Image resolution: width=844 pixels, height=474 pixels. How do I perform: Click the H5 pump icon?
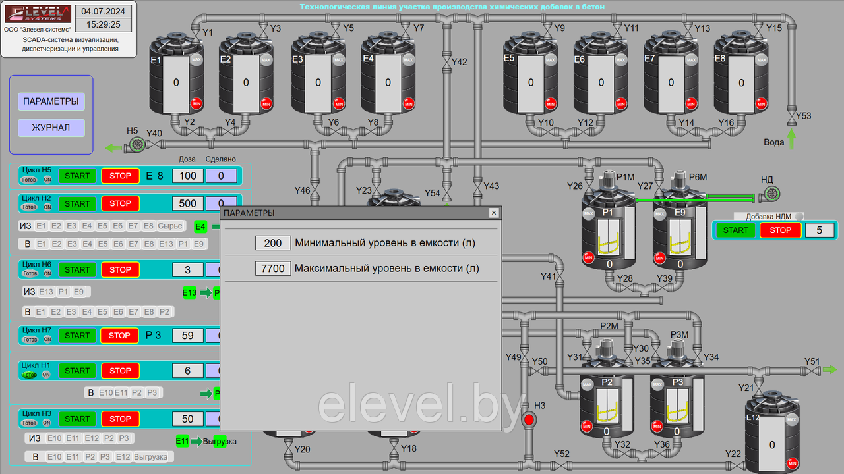(137, 144)
